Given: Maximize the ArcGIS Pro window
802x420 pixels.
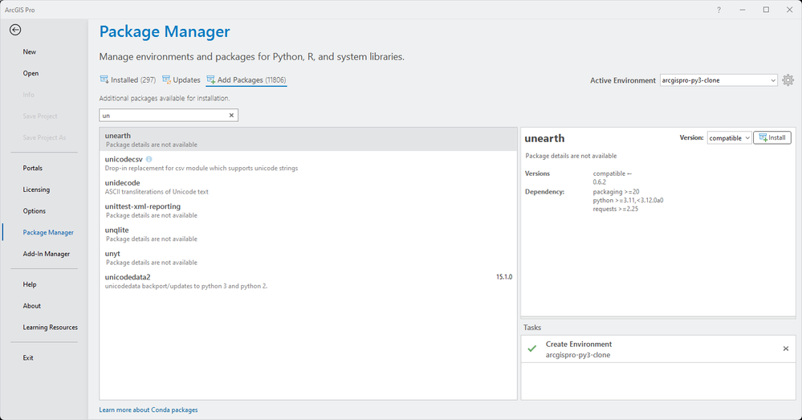Looking at the screenshot, I should (x=766, y=10).
